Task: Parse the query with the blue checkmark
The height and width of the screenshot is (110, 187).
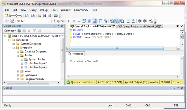Action: pyautogui.click(x=79, y=21)
